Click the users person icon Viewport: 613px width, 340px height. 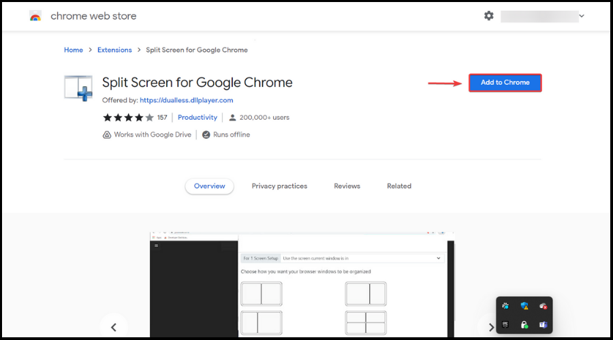(x=232, y=118)
